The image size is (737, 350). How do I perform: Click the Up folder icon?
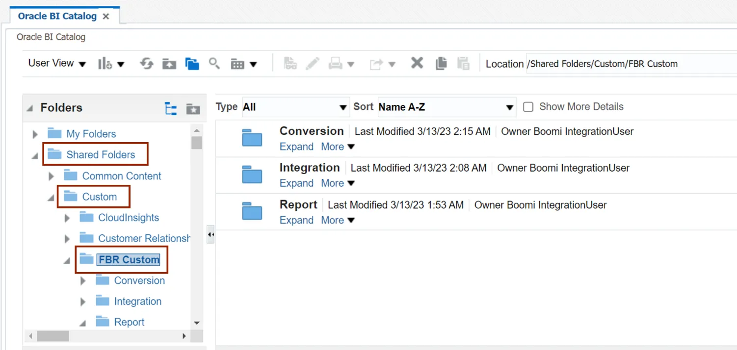coord(169,64)
